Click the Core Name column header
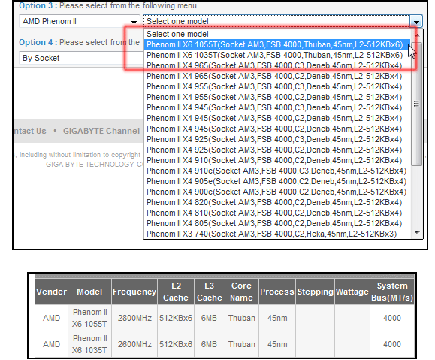The height and width of the screenshot is (360, 435). 242,292
